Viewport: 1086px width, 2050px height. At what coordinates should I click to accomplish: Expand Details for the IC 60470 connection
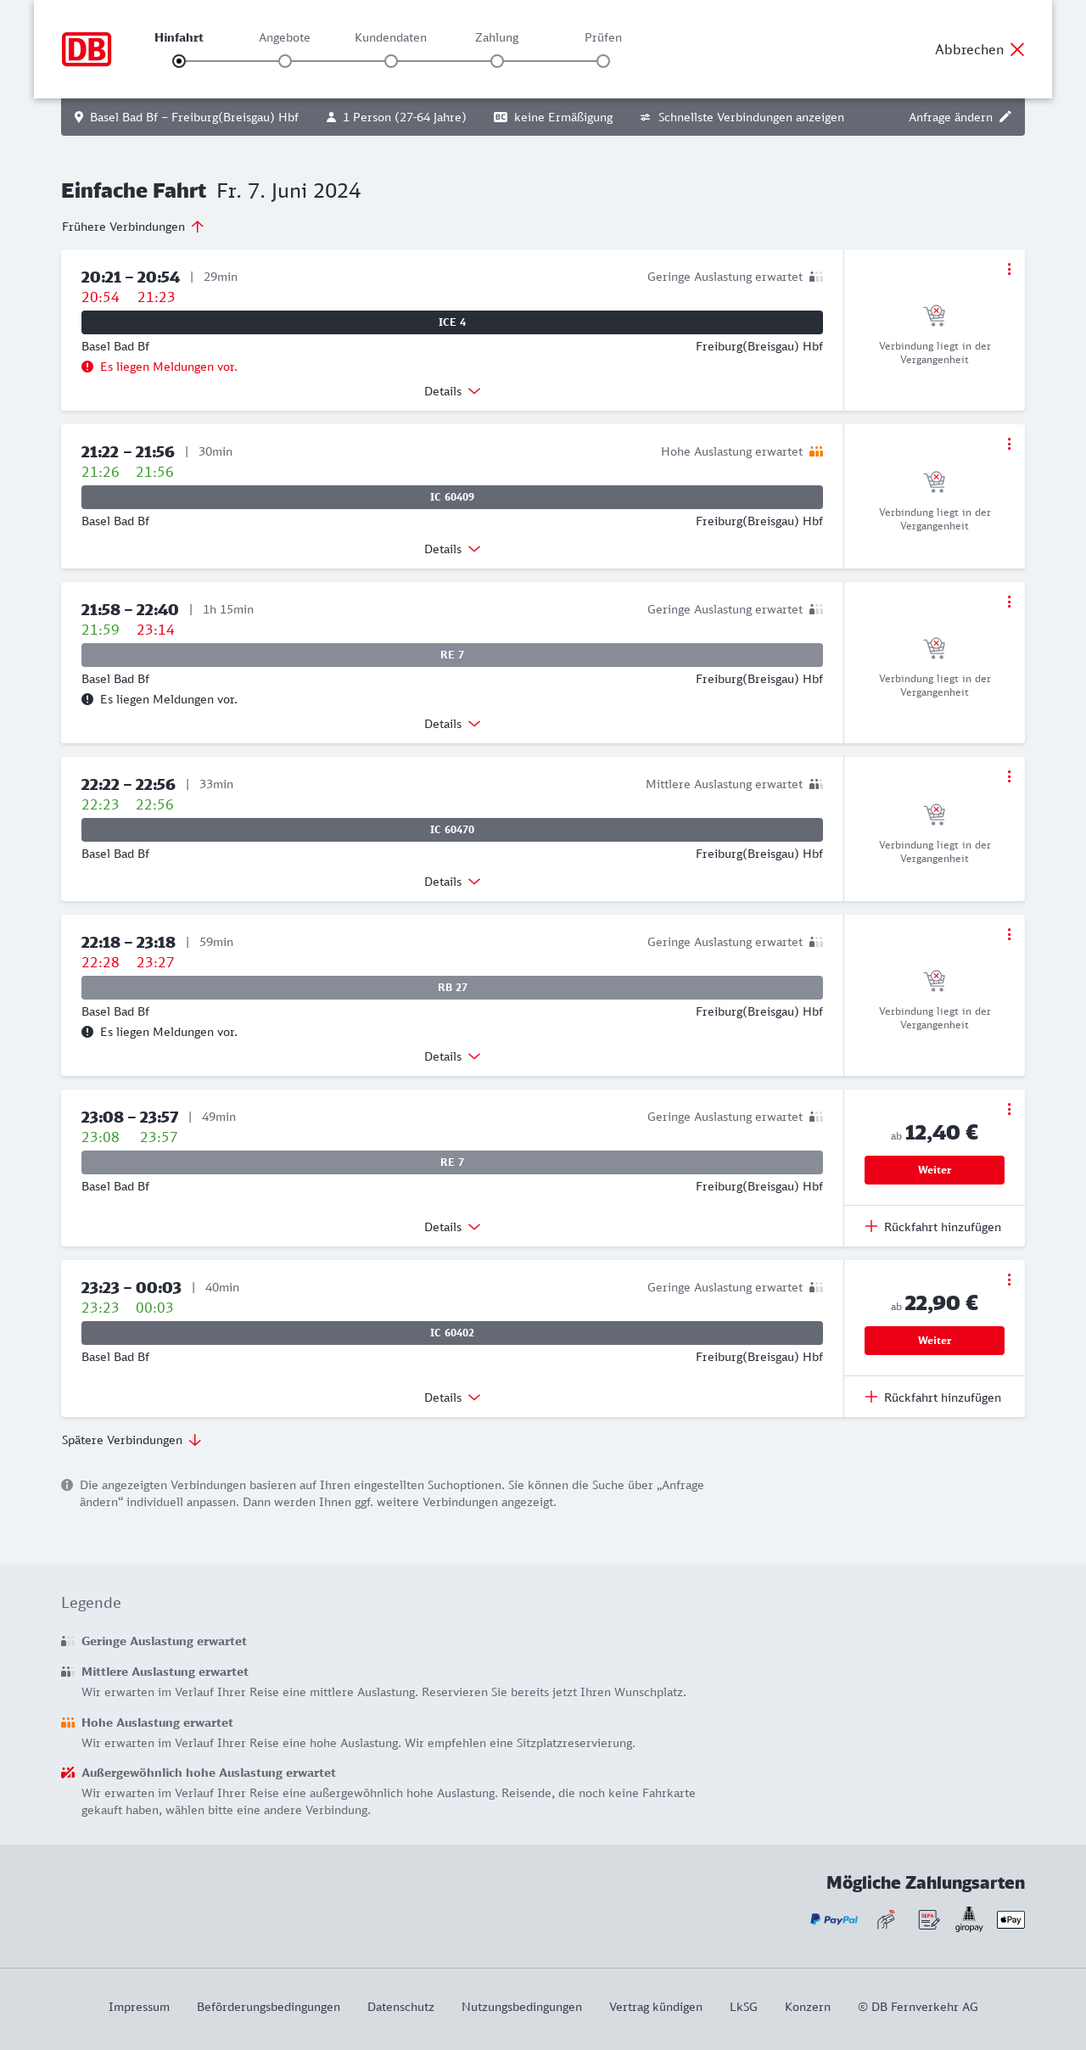(x=452, y=882)
